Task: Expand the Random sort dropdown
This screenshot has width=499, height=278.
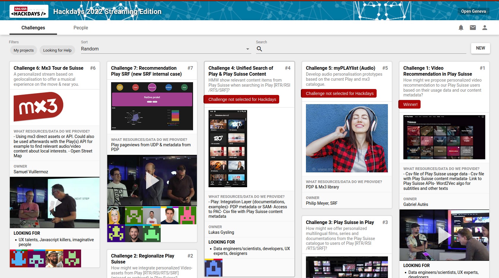Action: click(166, 49)
